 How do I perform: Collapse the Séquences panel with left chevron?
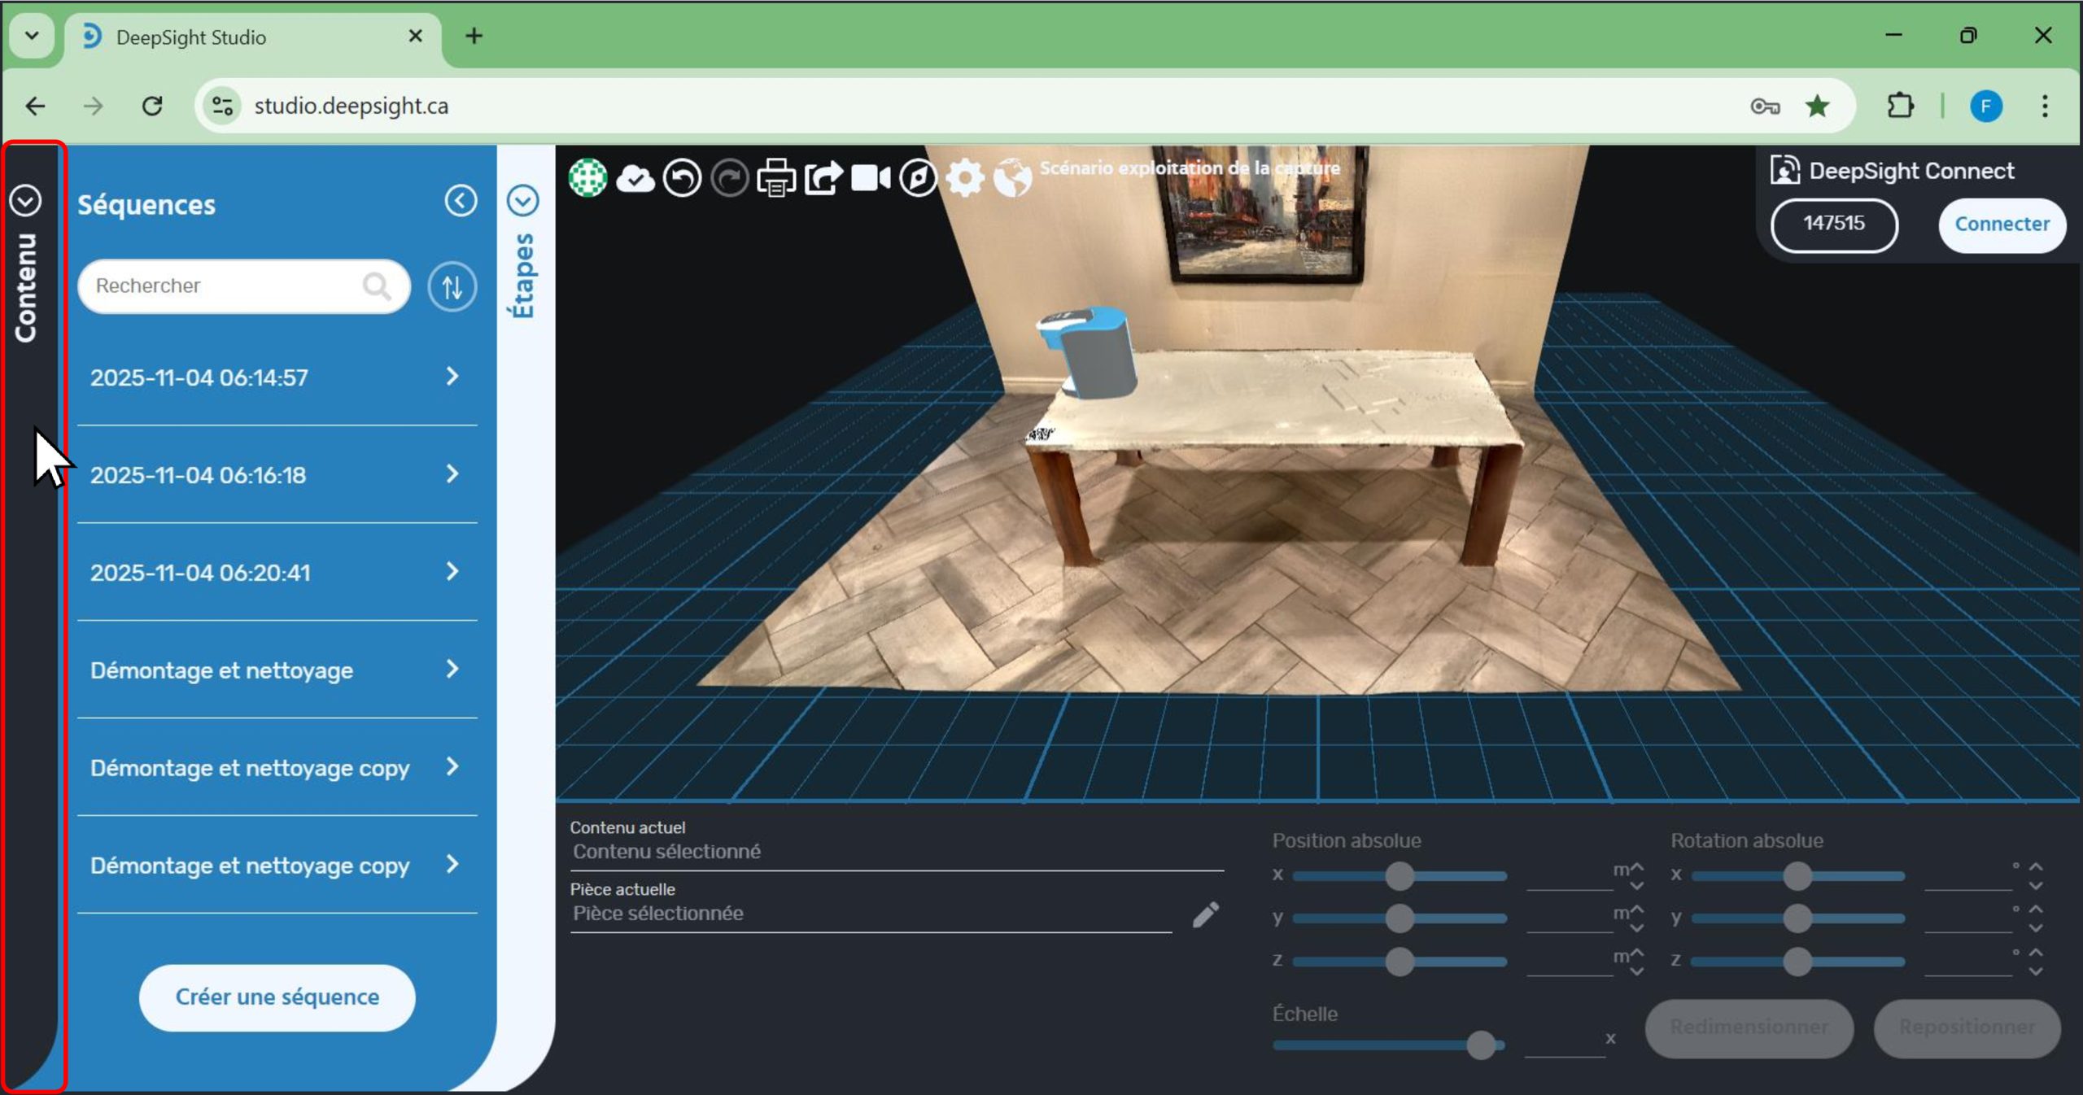click(x=461, y=201)
